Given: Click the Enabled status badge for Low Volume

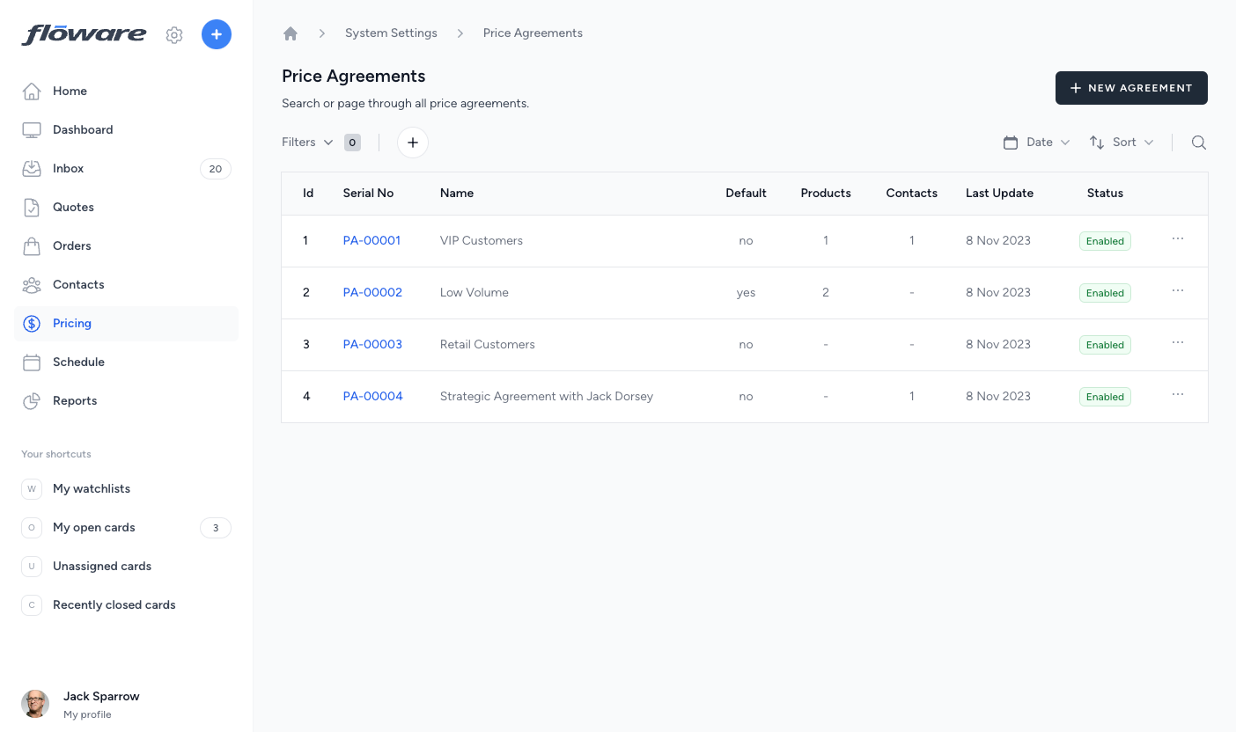Looking at the screenshot, I should (x=1105, y=293).
